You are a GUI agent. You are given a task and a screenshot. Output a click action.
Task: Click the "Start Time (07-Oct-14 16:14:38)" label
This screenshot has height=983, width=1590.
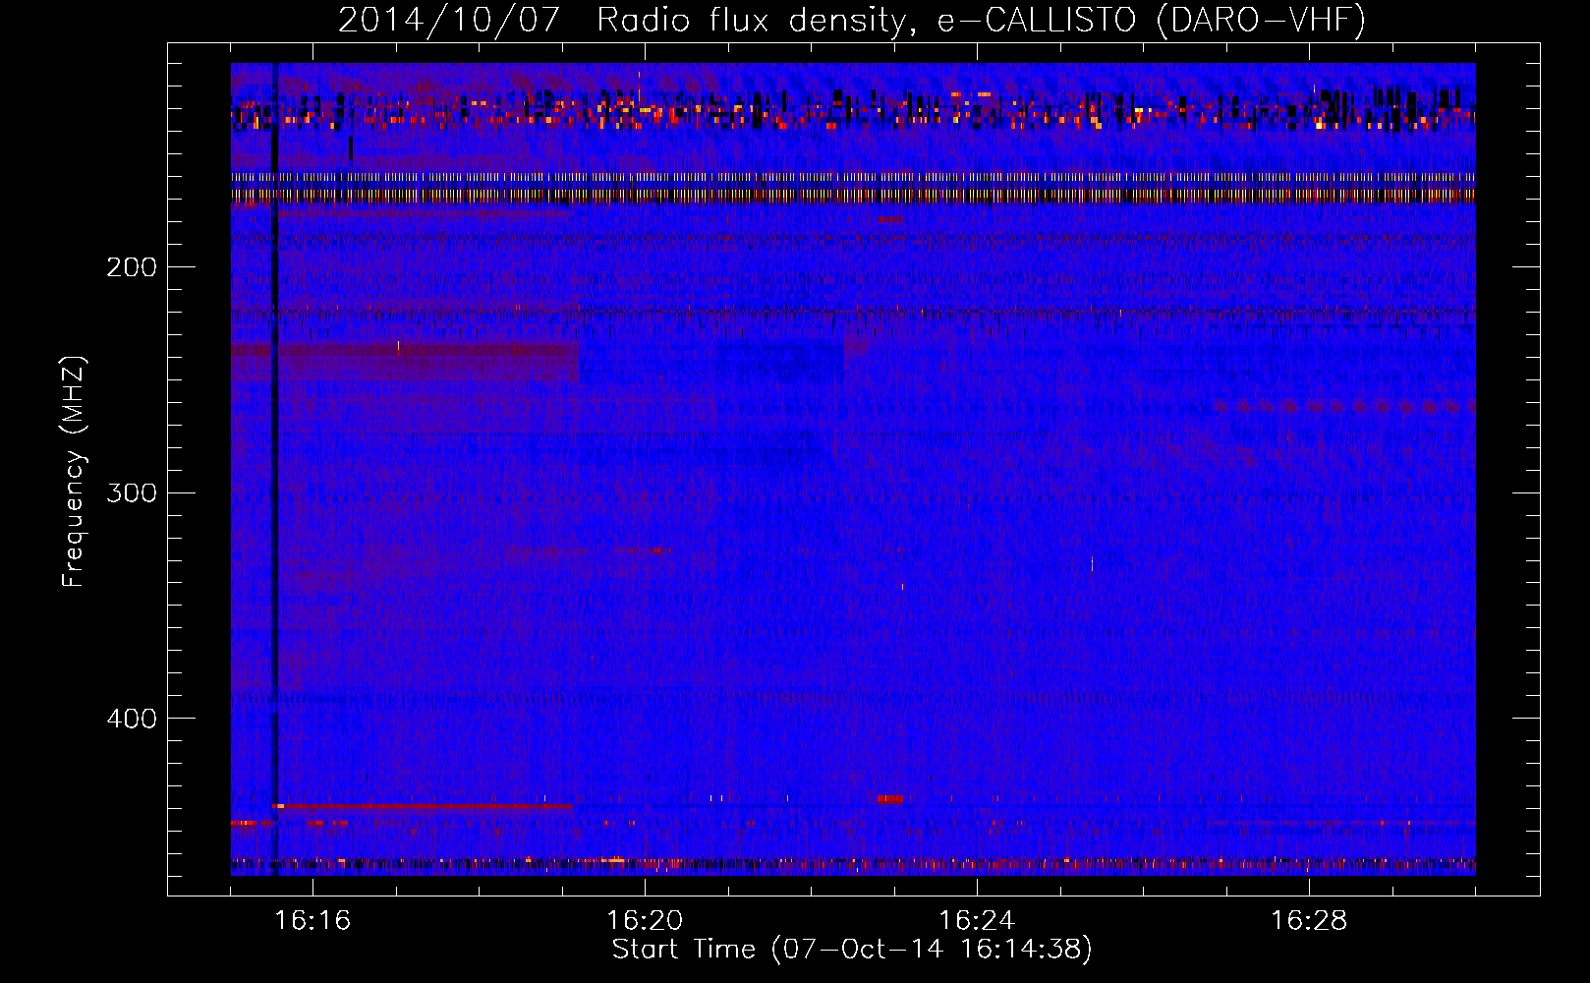click(852, 950)
